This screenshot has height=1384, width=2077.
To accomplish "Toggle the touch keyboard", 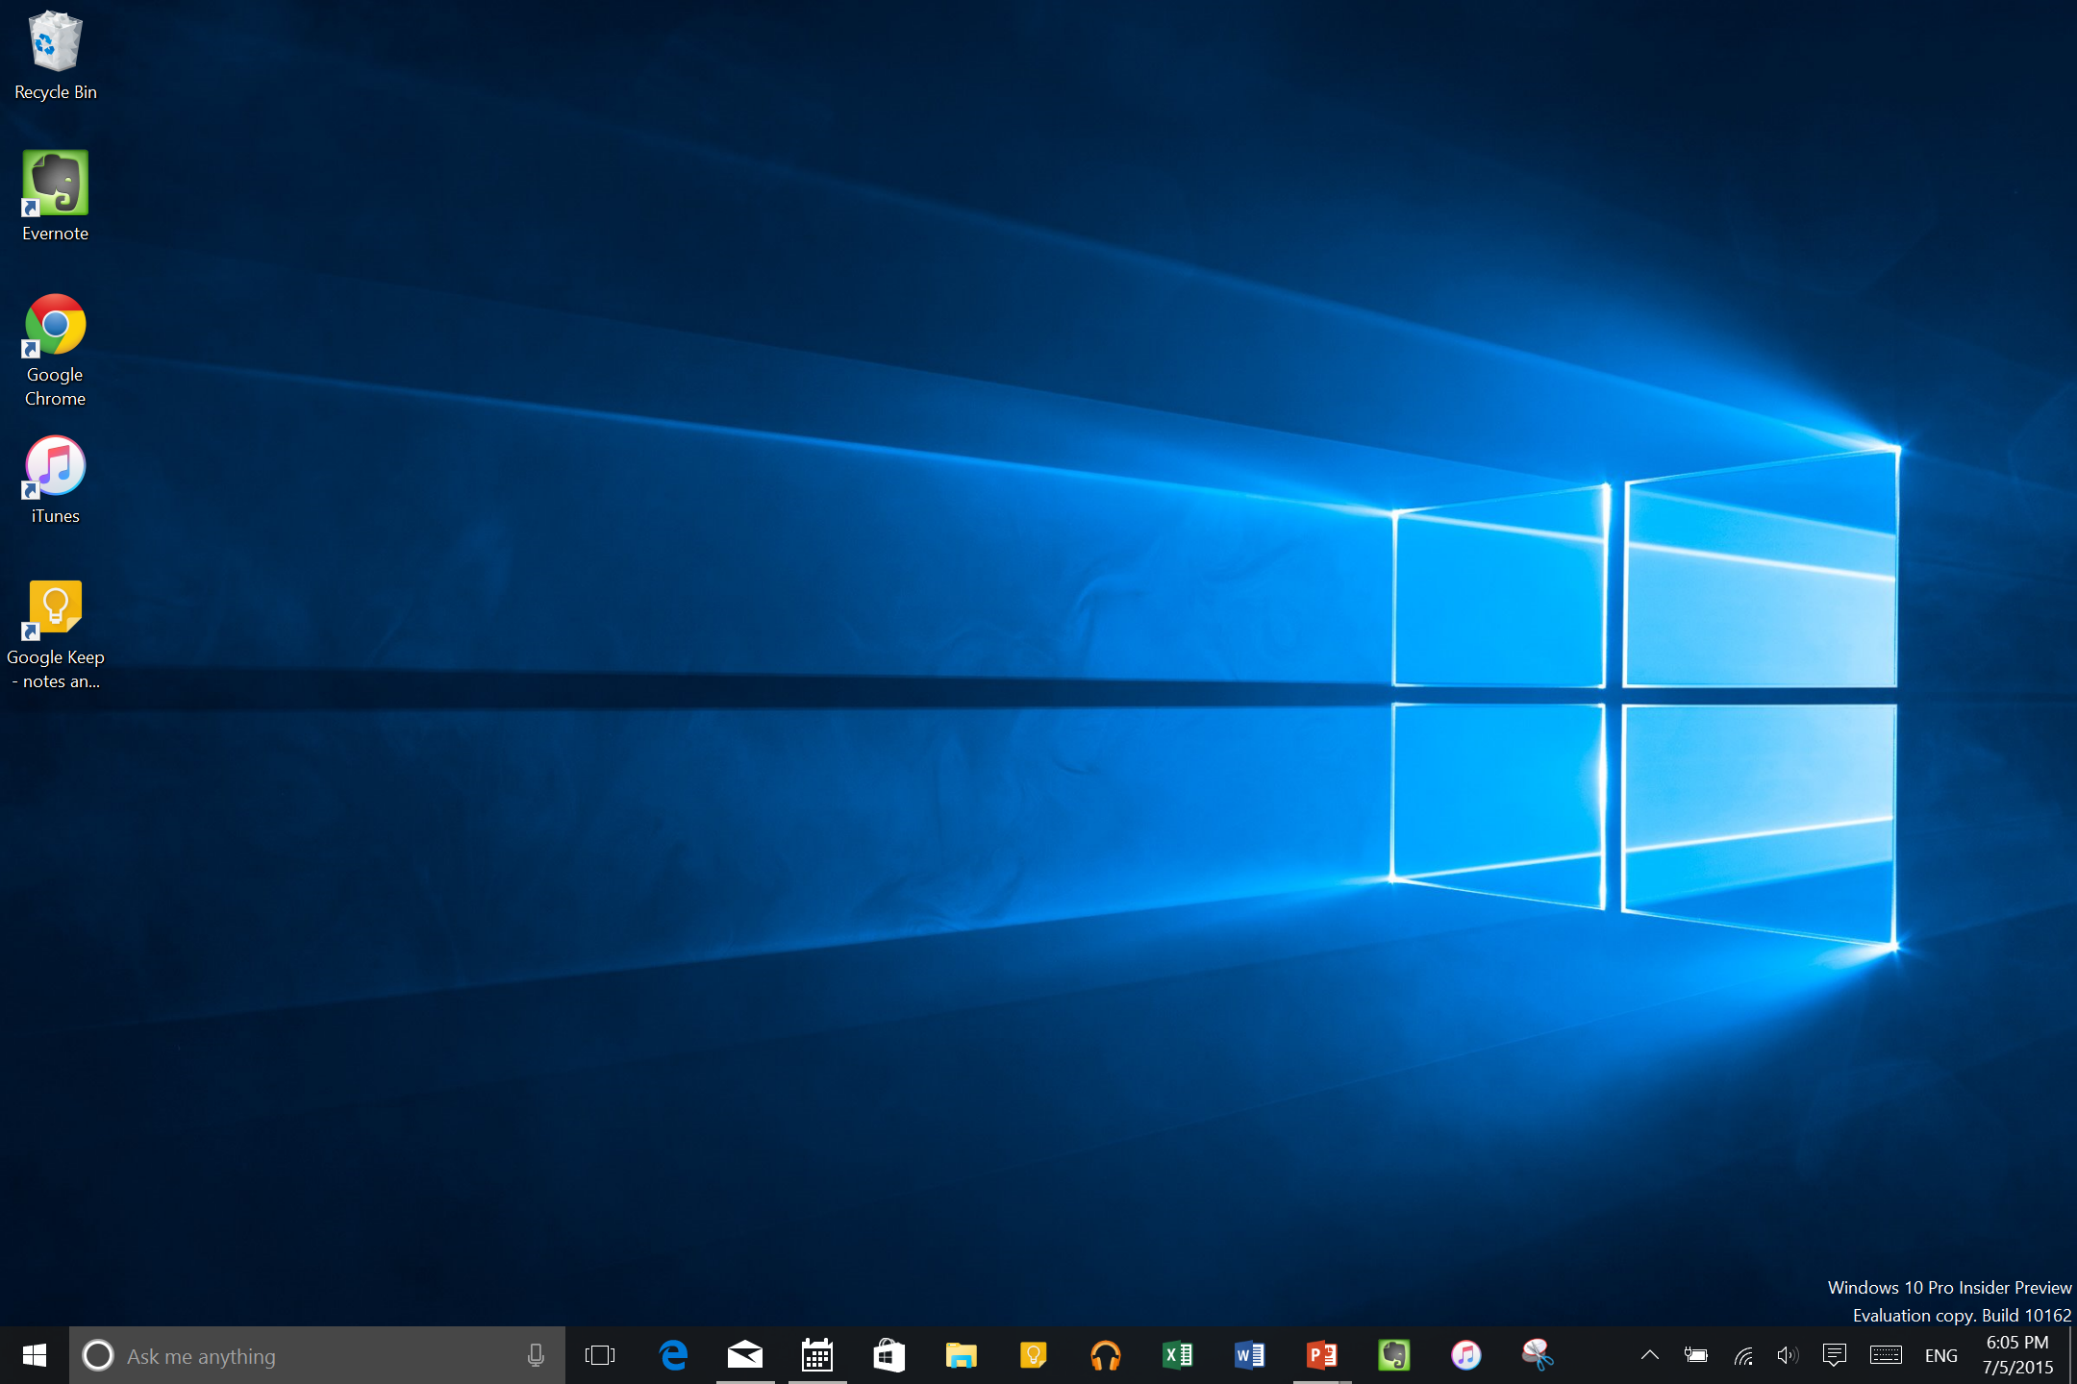I will (1886, 1355).
